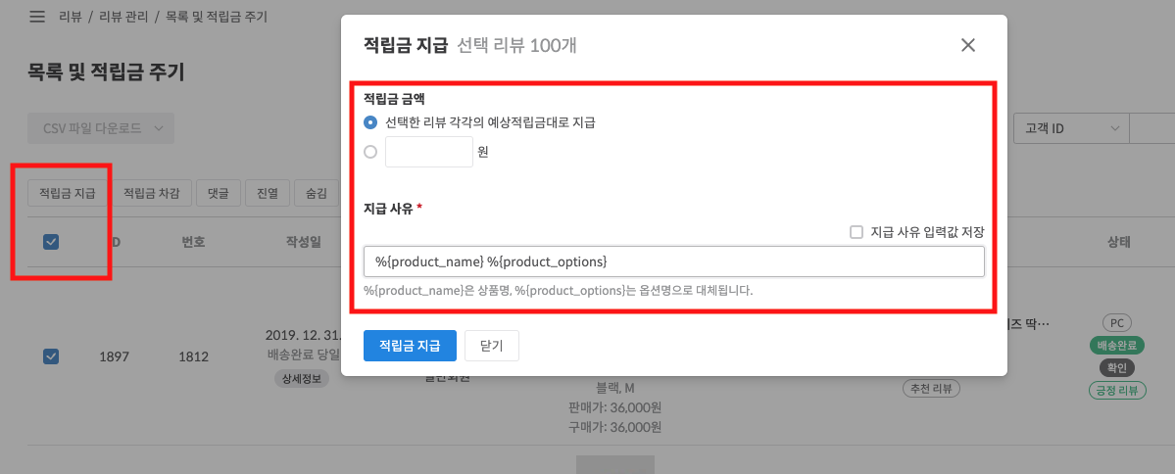Viewport: 1175px width, 474px height.
Task: Click the custom 원 amount input field
Action: pyautogui.click(x=429, y=151)
